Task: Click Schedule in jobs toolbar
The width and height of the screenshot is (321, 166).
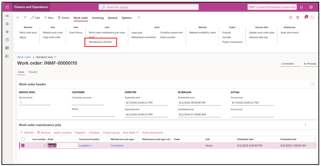Action: tap(94, 132)
